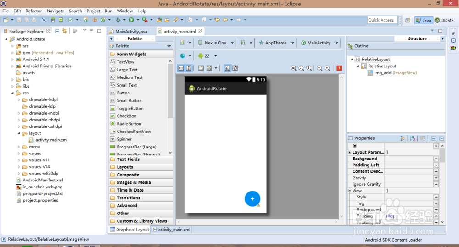Open the Refactor menu

point(34,11)
